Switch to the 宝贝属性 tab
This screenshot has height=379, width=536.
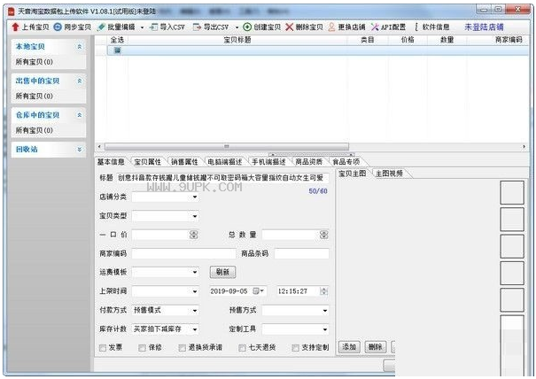[147, 162]
